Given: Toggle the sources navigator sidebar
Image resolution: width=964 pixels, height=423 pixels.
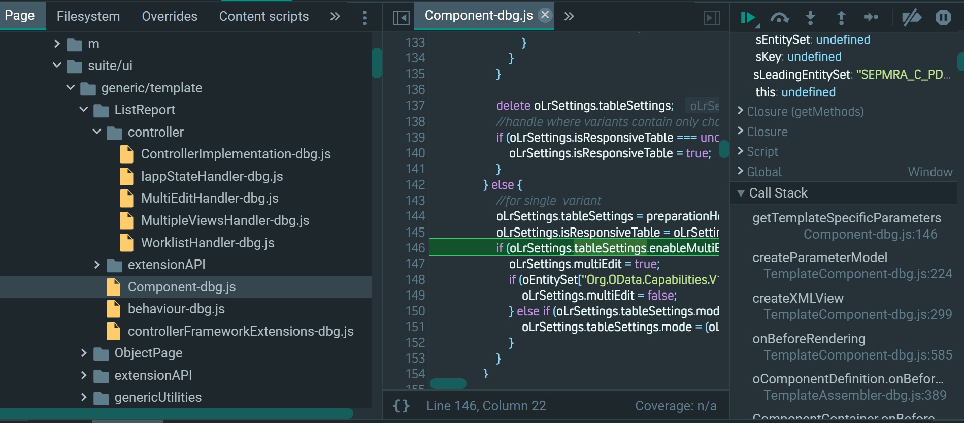Looking at the screenshot, I should point(401,18).
